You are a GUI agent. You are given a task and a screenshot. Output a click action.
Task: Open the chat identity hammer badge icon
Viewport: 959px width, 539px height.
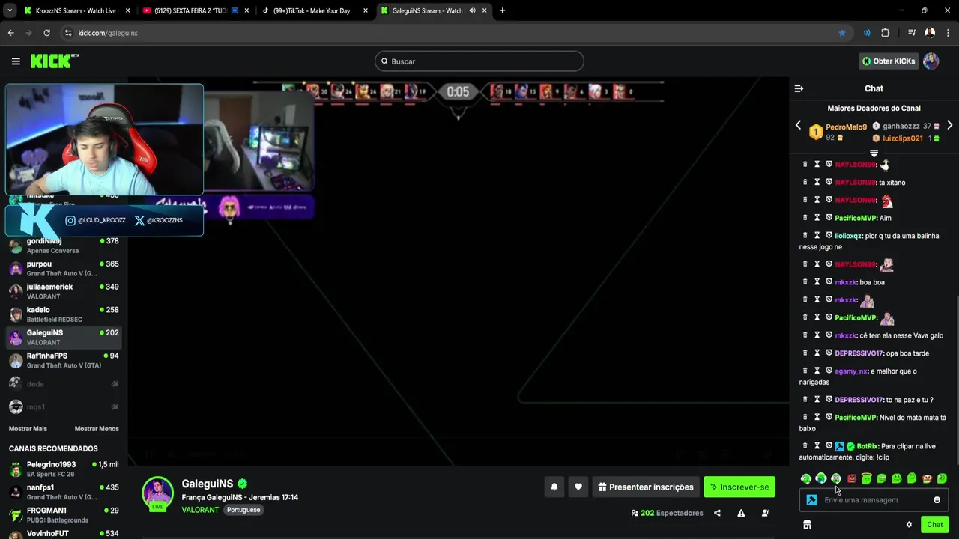(x=811, y=500)
